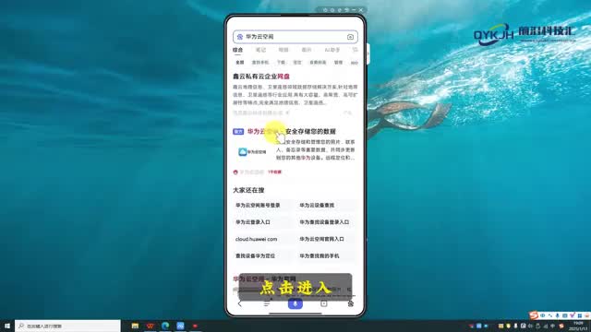Screen dimensions: 591x332
Task: Tap the camera icon in the search box
Action: pyautogui.click(x=350, y=37)
